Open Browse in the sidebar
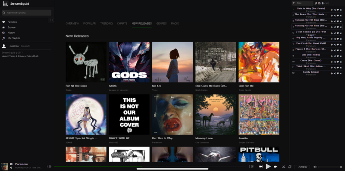Image resolution: width=345 pixels, height=171 pixels. click(x=12, y=28)
